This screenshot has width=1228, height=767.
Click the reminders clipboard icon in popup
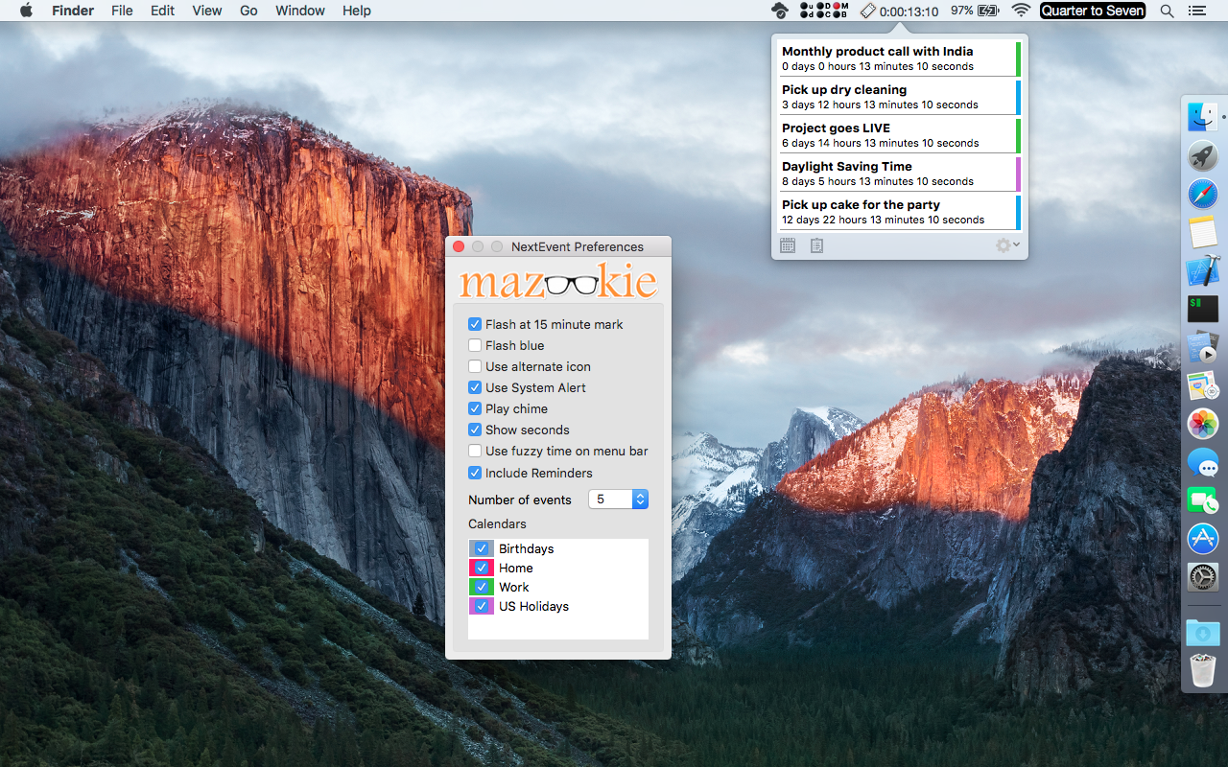tap(816, 245)
